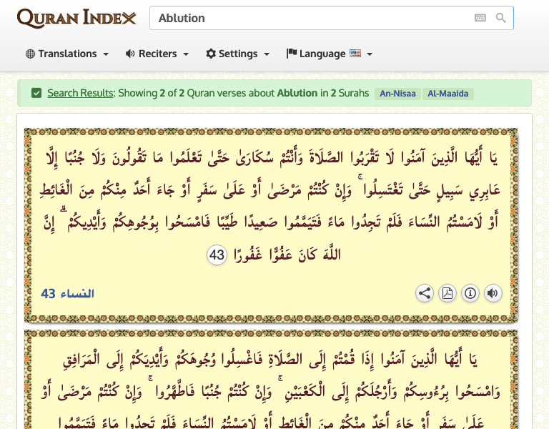Image resolution: width=549 pixels, height=429 pixels.
Task: Click the Quran Index logo
Action: pos(76,18)
